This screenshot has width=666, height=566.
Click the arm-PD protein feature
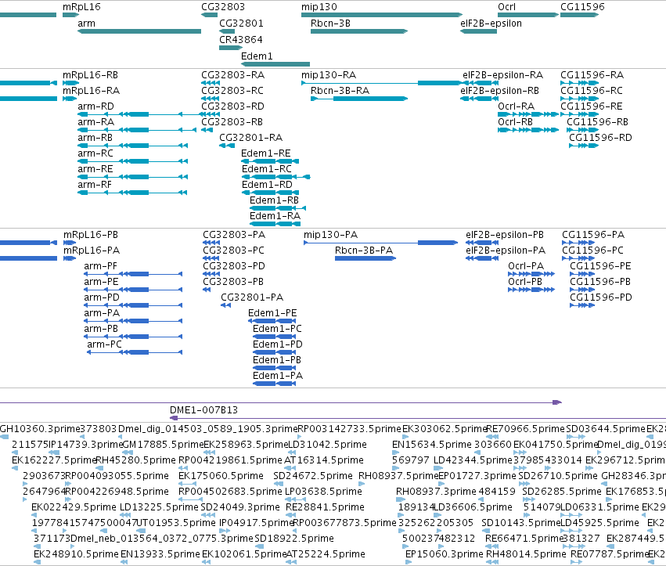coord(133,305)
